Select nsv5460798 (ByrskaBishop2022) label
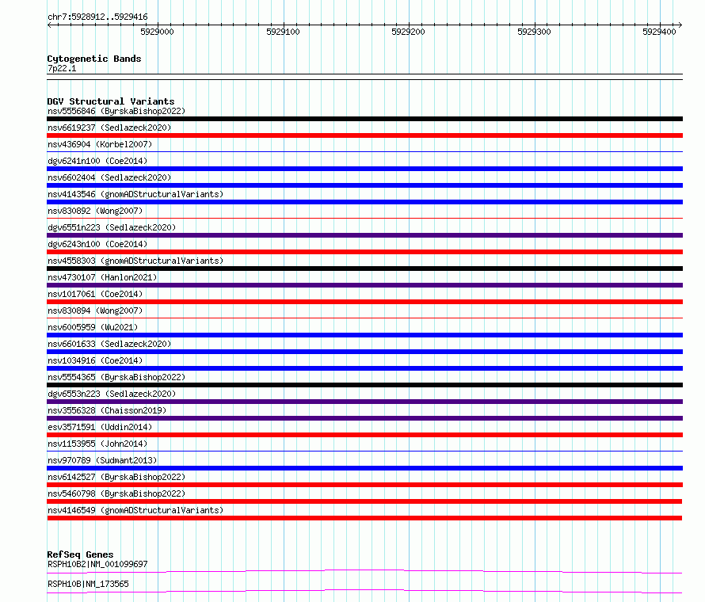705x602 pixels. (x=116, y=493)
